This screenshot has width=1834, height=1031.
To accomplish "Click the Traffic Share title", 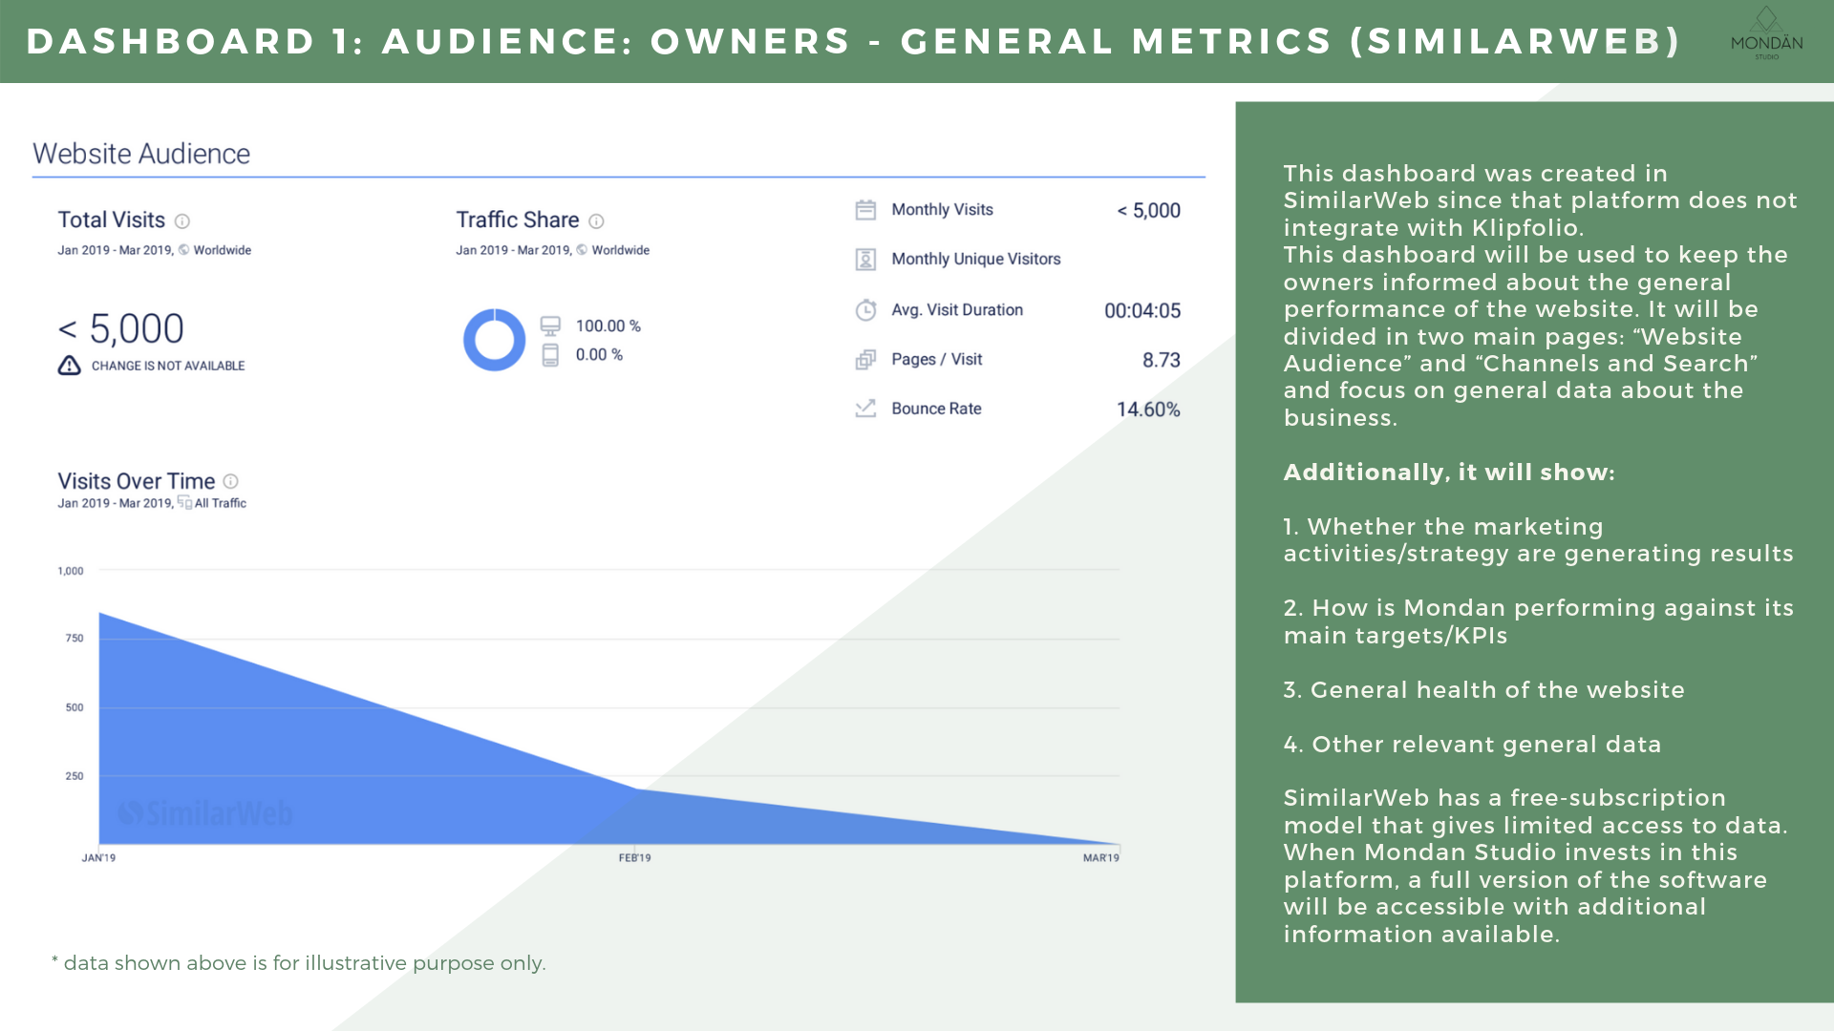I will click(x=518, y=220).
